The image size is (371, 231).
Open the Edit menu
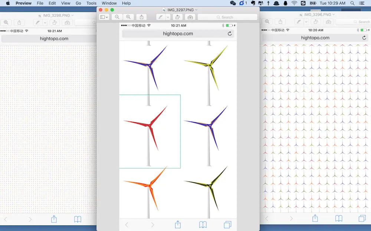coord(52,3)
